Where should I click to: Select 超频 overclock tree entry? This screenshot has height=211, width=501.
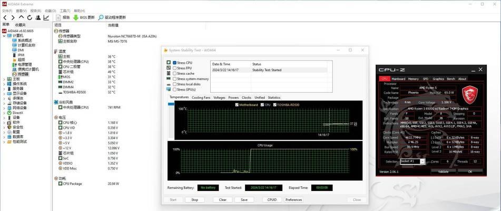click(21, 60)
